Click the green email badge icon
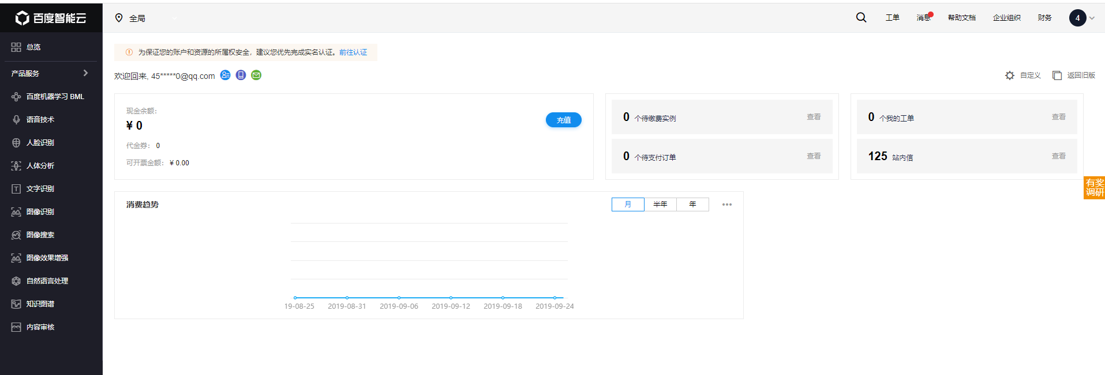This screenshot has width=1105, height=375. click(x=256, y=75)
